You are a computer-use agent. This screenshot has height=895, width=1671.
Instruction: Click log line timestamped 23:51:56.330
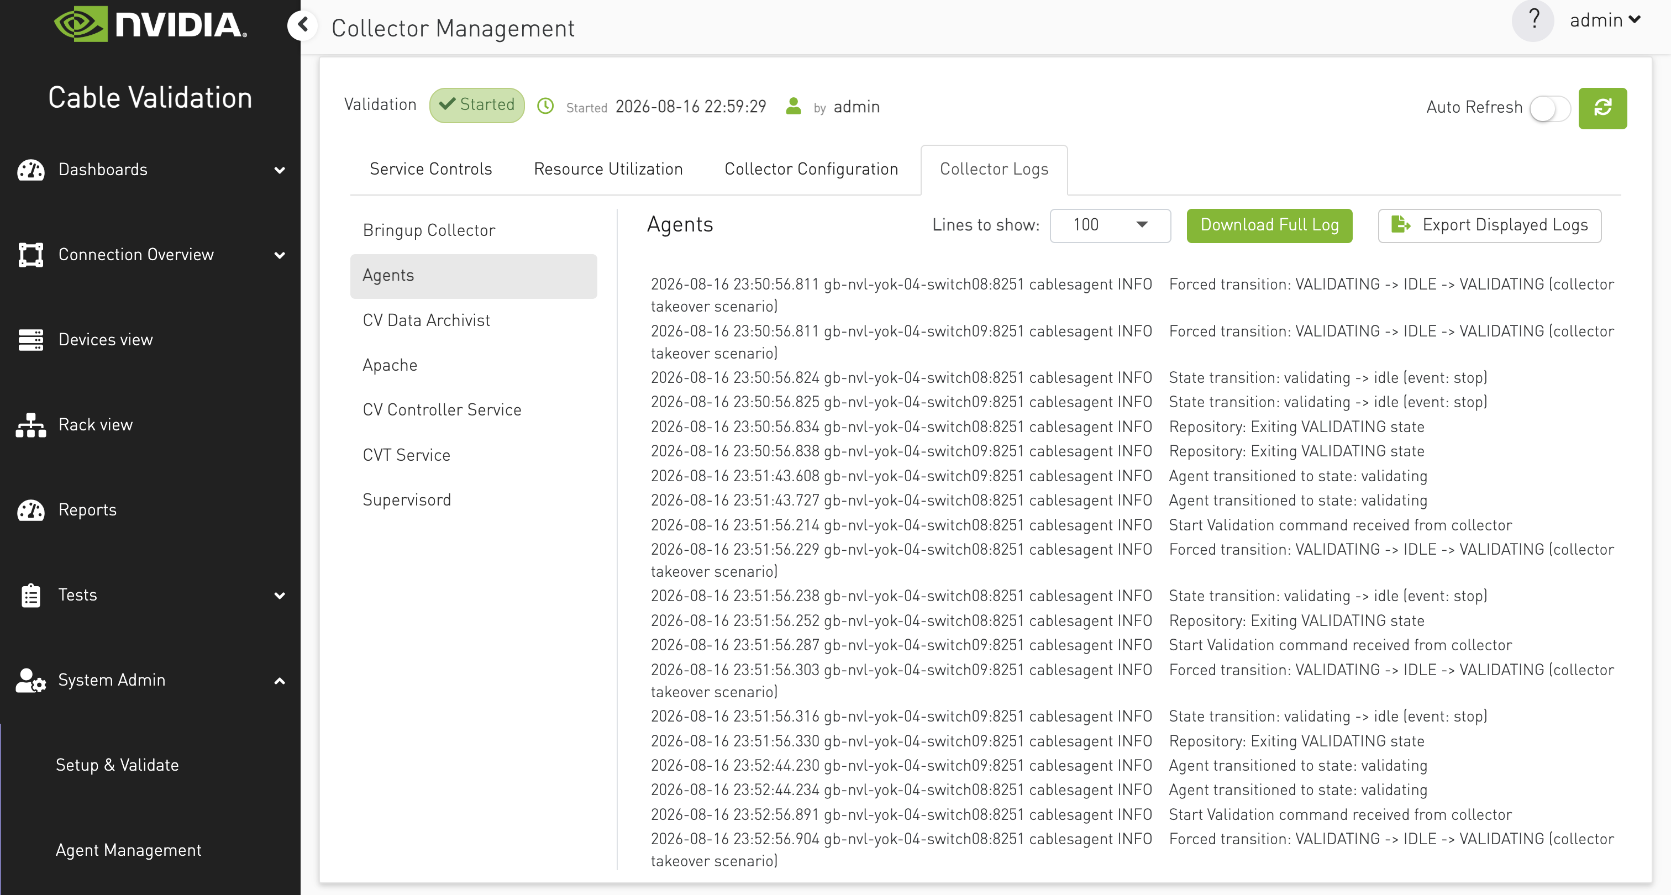[1037, 741]
